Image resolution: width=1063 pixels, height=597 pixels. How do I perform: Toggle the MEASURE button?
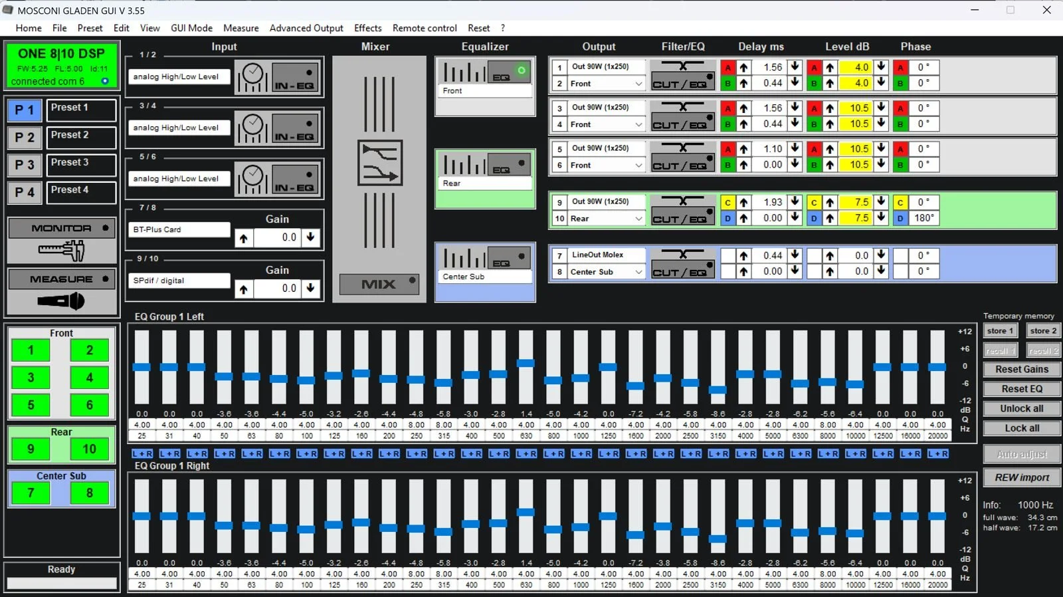click(61, 279)
